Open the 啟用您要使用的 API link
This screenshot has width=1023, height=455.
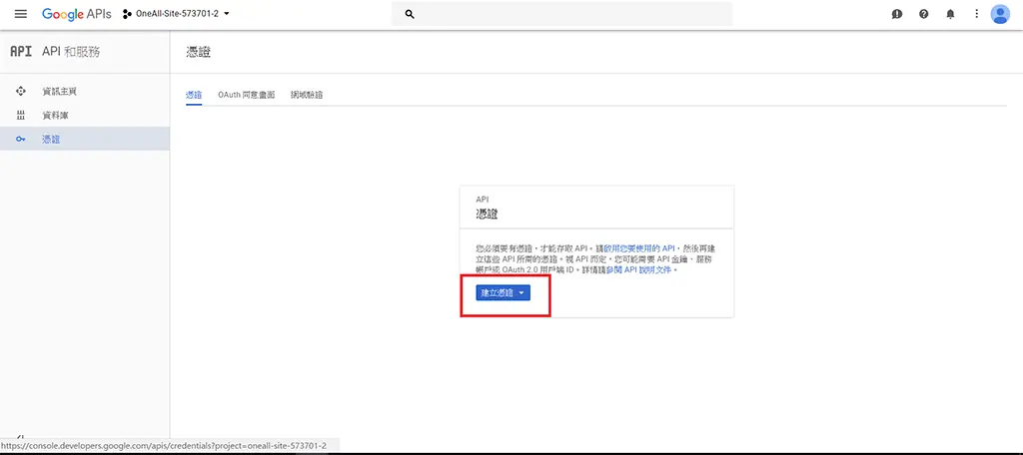(x=639, y=248)
